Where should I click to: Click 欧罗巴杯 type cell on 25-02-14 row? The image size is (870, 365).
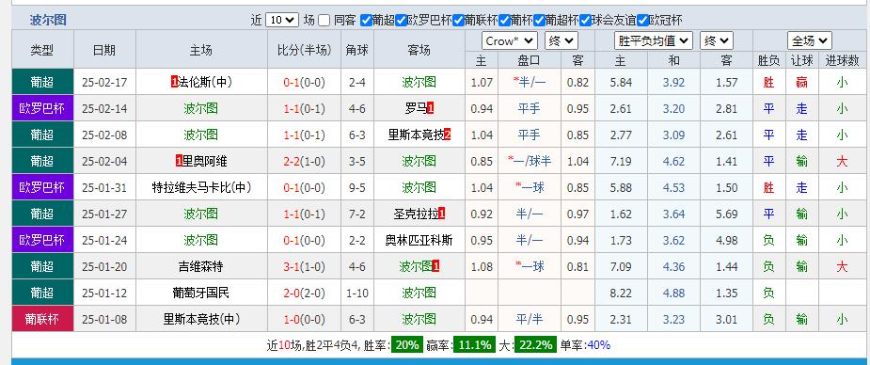pyautogui.click(x=42, y=109)
